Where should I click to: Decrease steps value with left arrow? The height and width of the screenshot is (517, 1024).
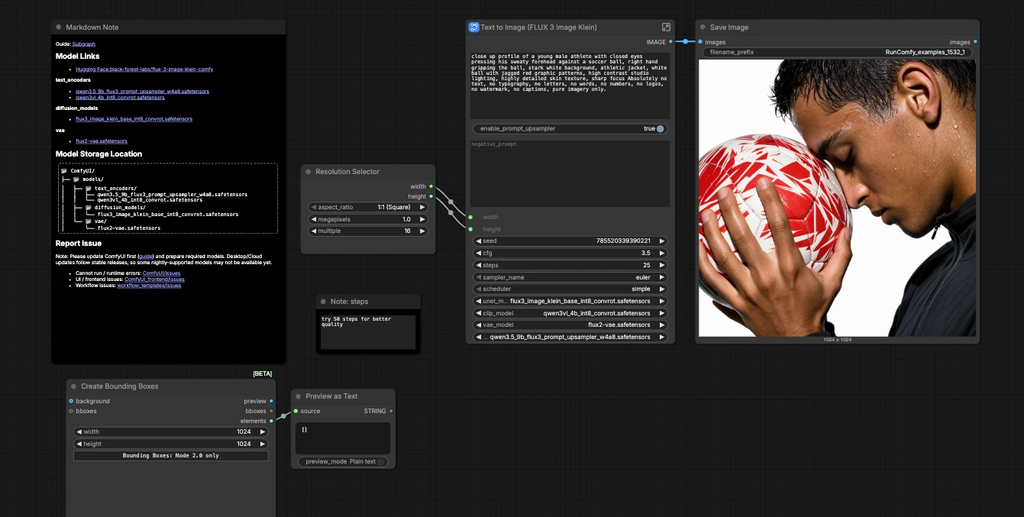pos(478,265)
